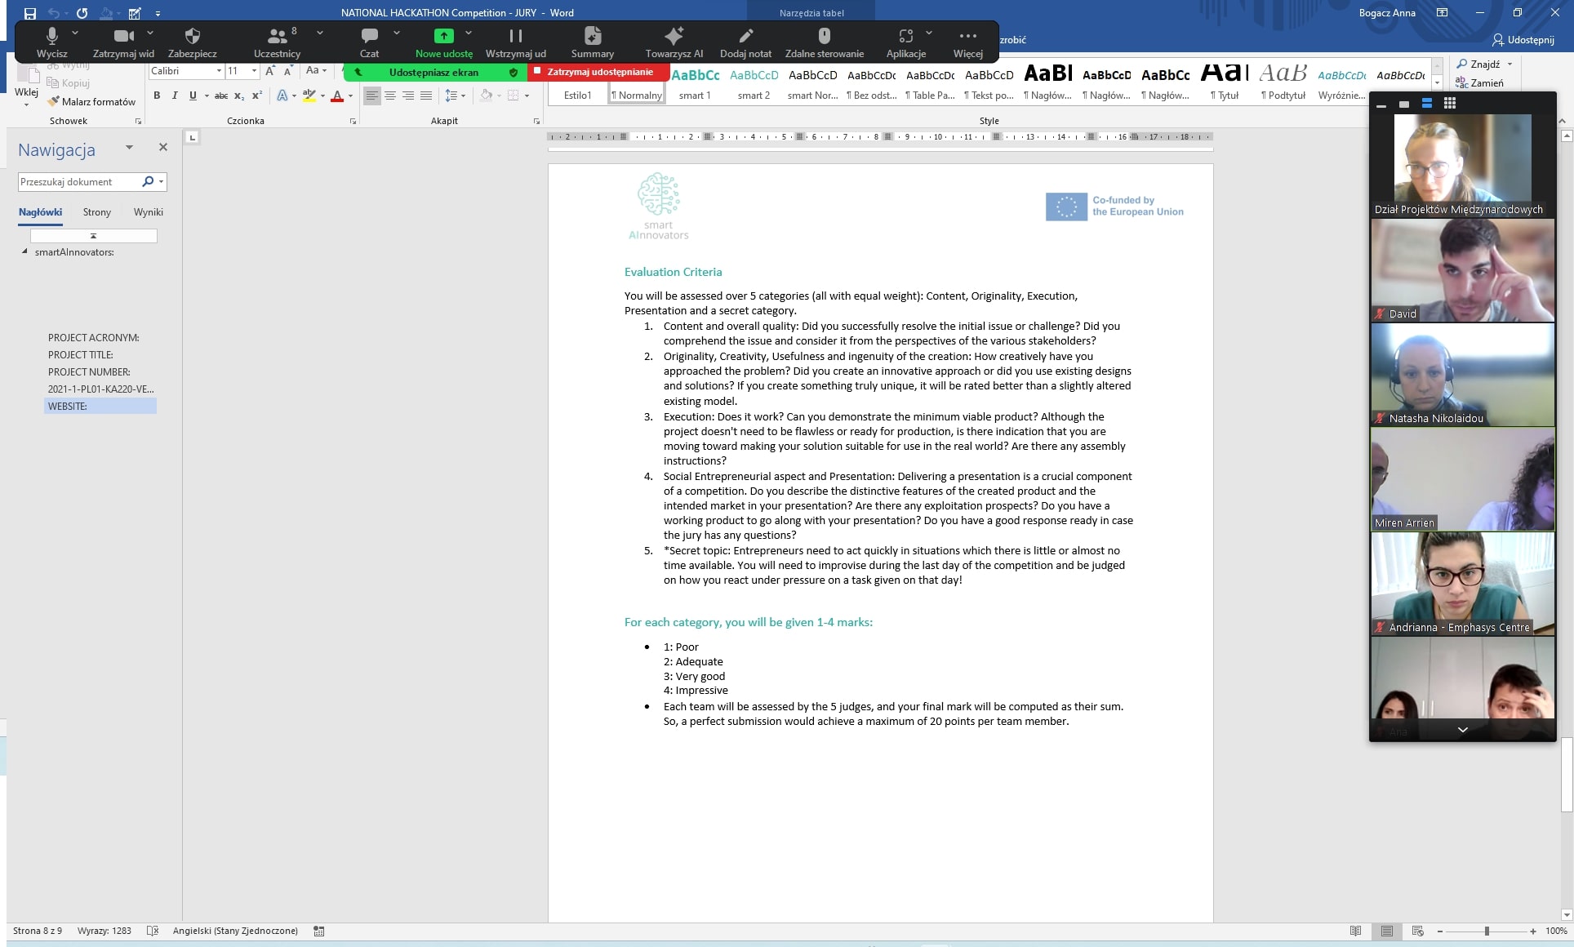Increase font size in Word ribbon
1574x947 pixels.
click(x=270, y=71)
